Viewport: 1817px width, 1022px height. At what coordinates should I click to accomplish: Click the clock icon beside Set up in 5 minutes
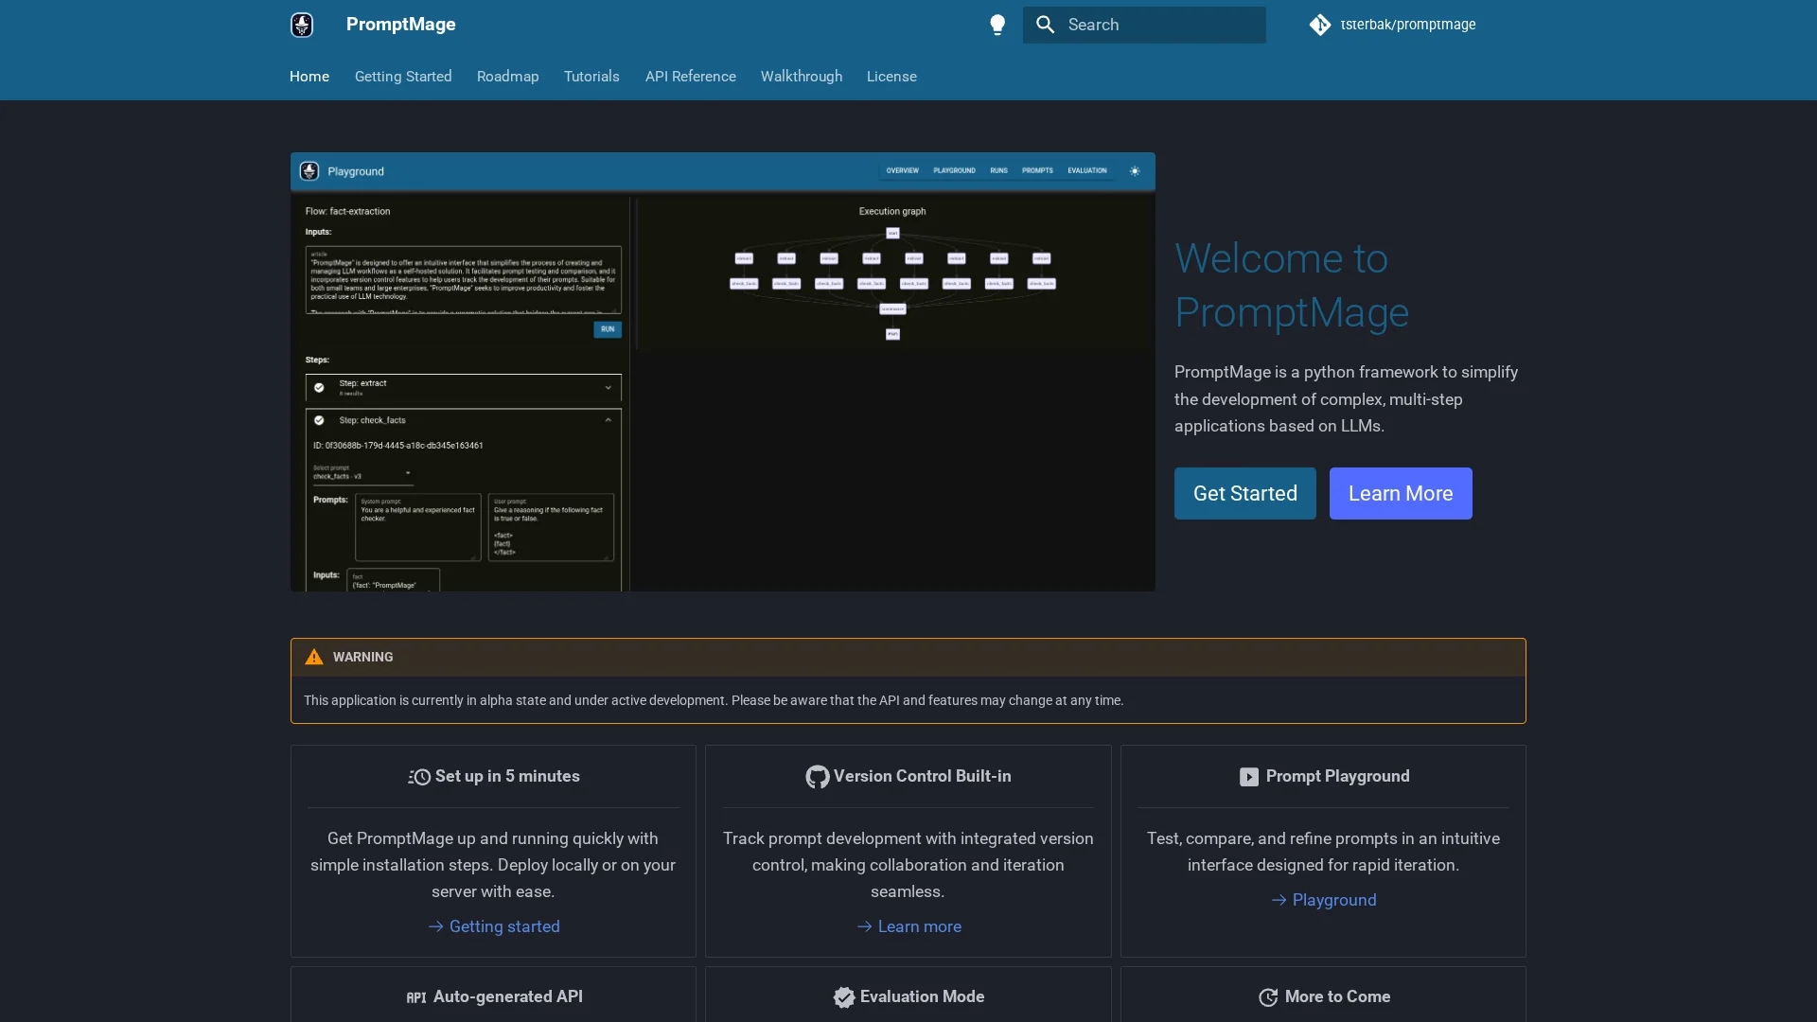pyautogui.click(x=419, y=777)
